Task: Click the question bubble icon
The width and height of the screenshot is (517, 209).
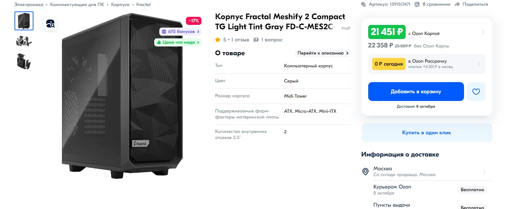Action: (256, 40)
